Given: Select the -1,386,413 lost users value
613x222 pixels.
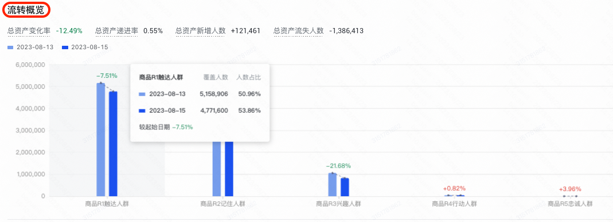Looking at the screenshot, I should (346, 31).
